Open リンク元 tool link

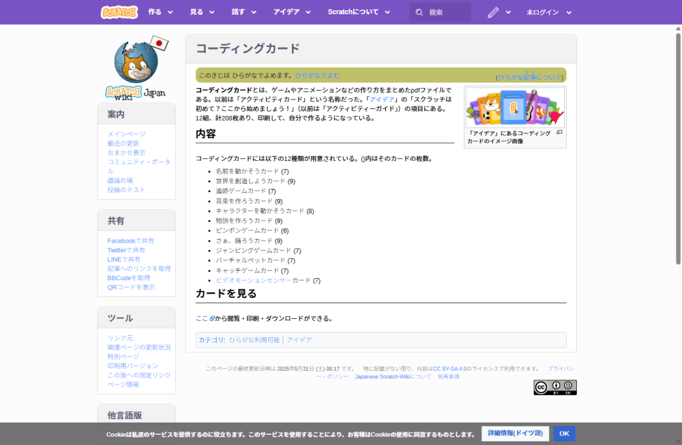click(x=120, y=337)
